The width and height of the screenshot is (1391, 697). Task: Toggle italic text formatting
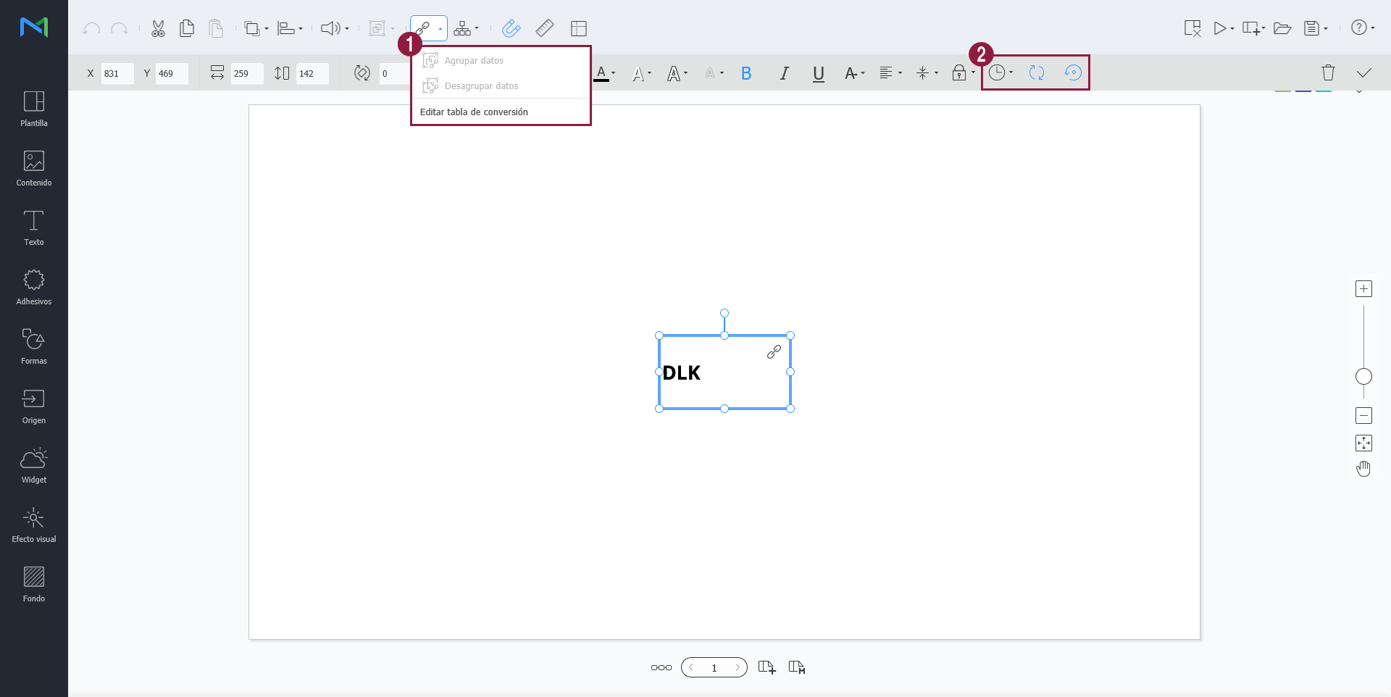point(784,73)
